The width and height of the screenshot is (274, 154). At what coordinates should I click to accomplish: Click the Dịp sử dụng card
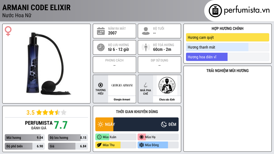click(159, 65)
